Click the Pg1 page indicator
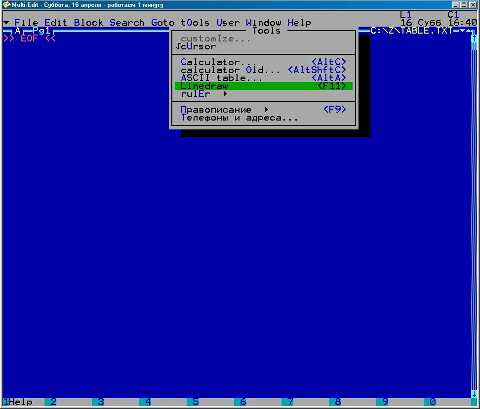 [x=41, y=31]
